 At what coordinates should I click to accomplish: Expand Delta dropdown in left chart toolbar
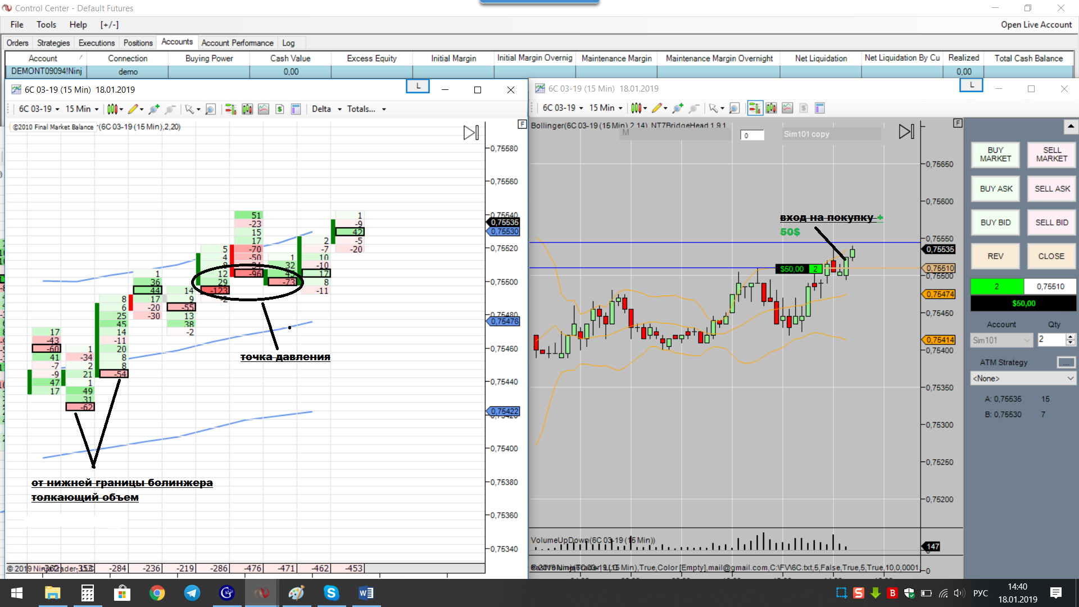[x=339, y=109]
